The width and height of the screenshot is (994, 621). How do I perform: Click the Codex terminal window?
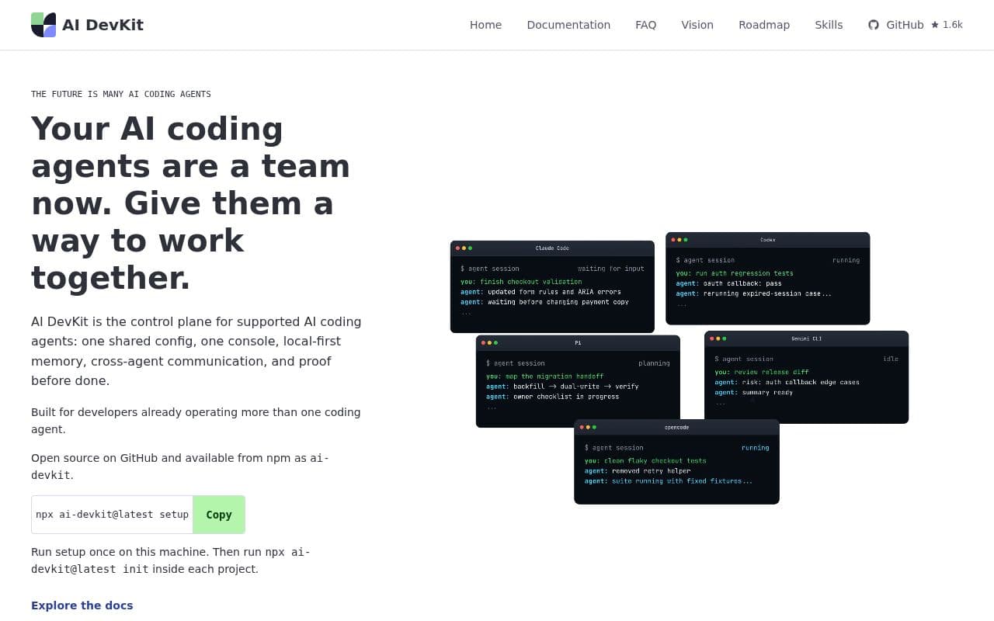[767, 278]
